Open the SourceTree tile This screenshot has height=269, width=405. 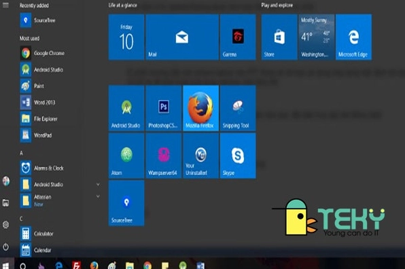click(126, 203)
